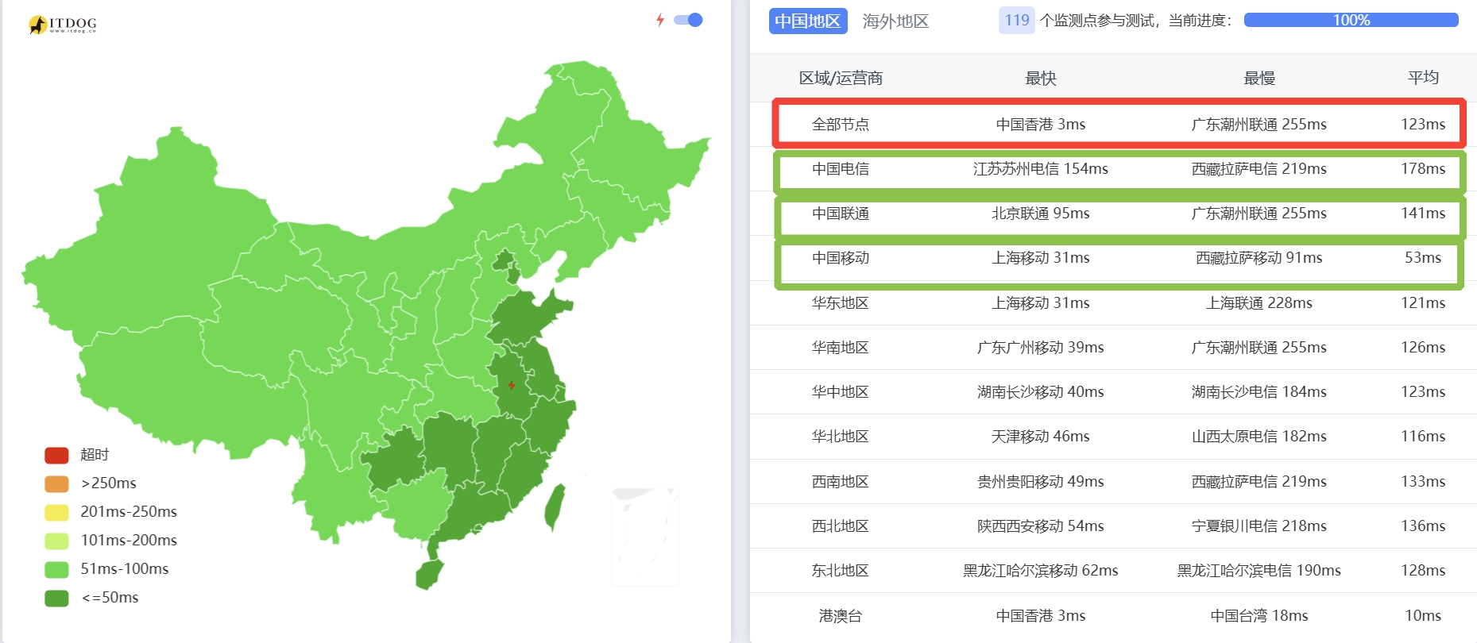Sort by the 平均 column header
1477x643 pixels.
coord(1423,78)
